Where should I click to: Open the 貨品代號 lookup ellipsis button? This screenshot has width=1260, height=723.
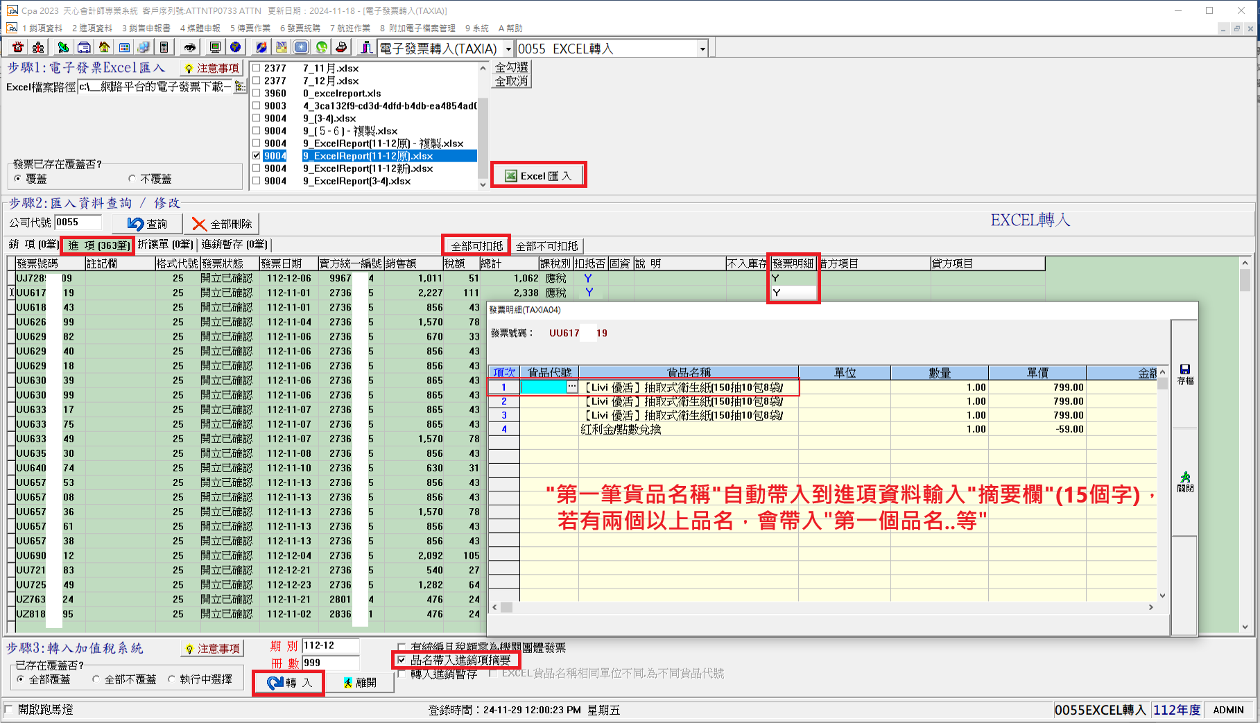(571, 387)
